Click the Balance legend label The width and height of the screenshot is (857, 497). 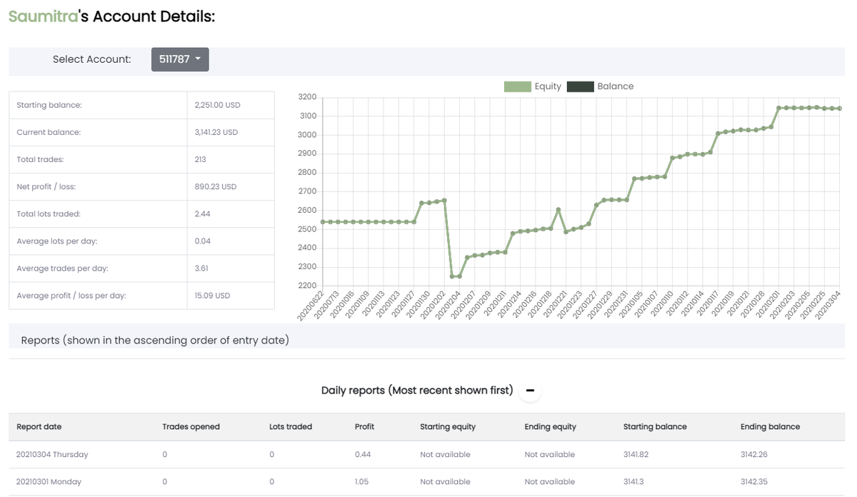point(616,86)
